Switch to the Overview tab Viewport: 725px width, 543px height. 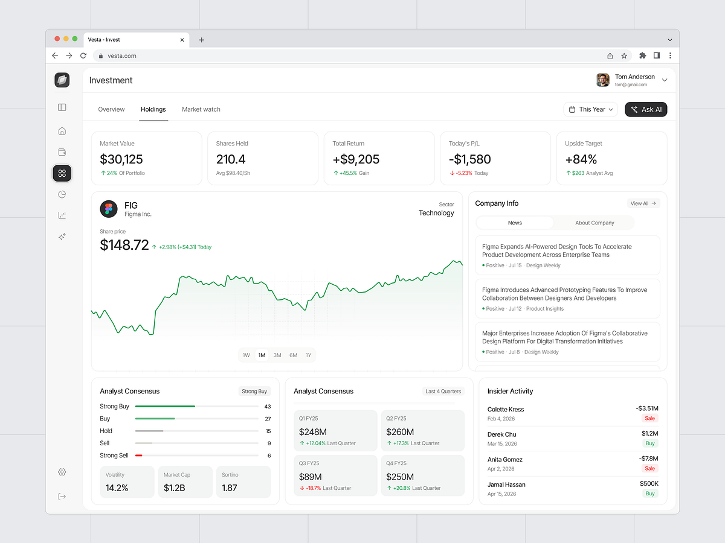coord(111,109)
